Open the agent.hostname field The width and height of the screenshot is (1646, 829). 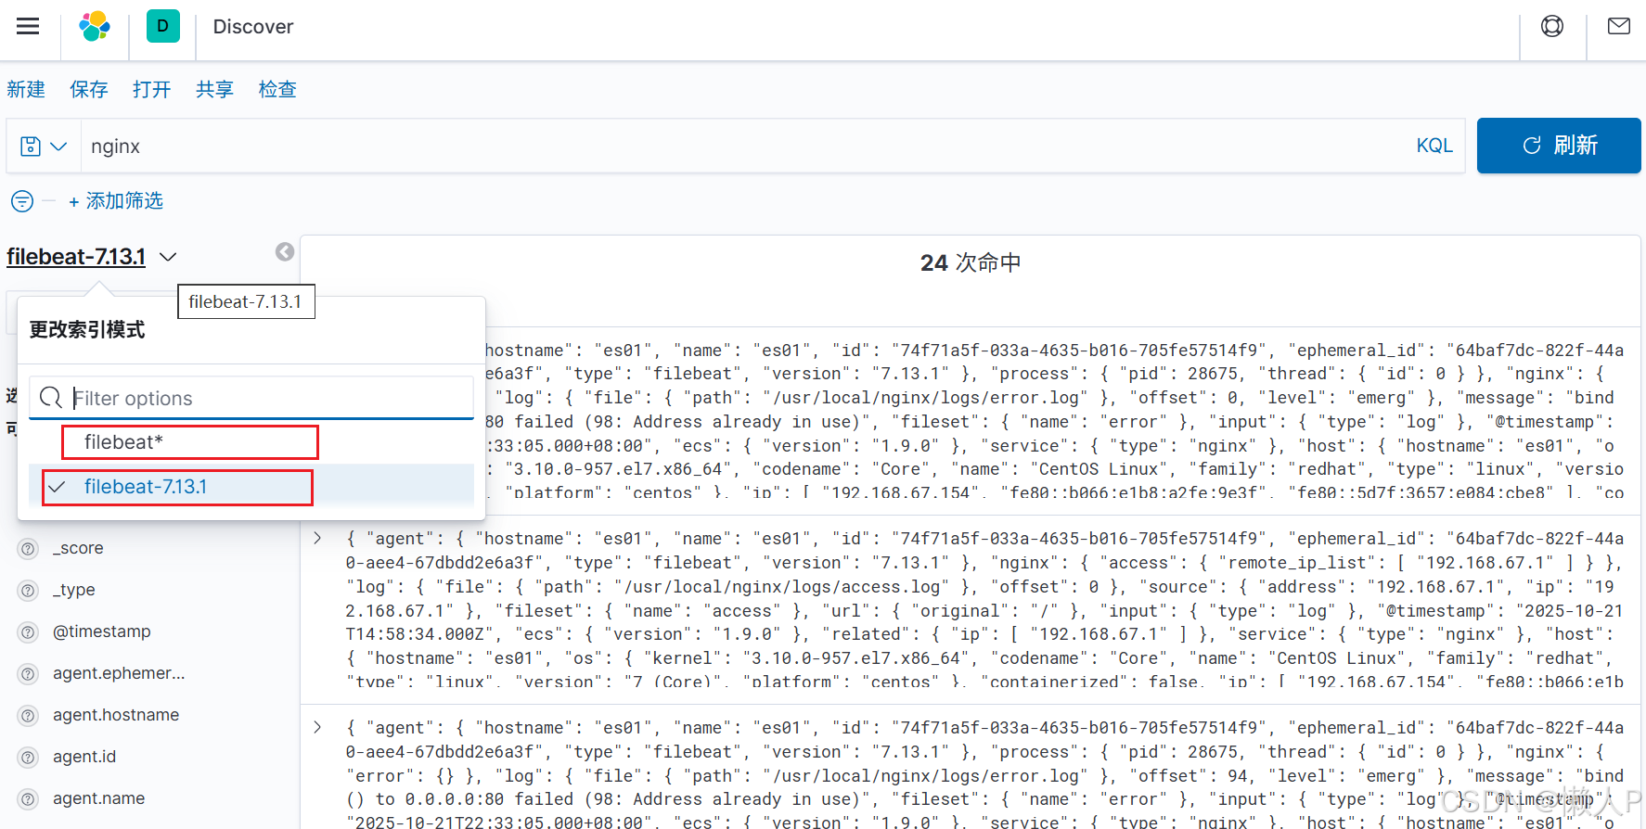116,716
